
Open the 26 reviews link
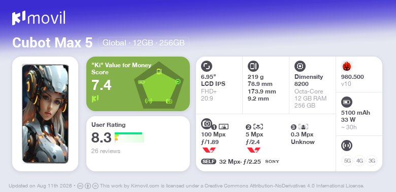106,151
